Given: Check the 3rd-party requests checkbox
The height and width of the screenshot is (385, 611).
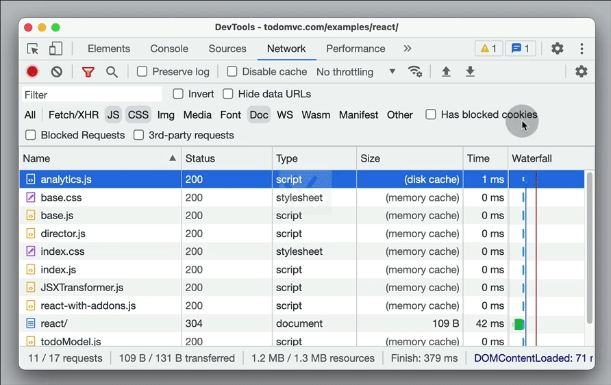Looking at the screenshot, I should point(139,135).
